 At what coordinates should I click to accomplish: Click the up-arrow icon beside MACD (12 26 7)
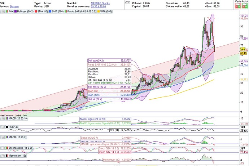point(3,137)
